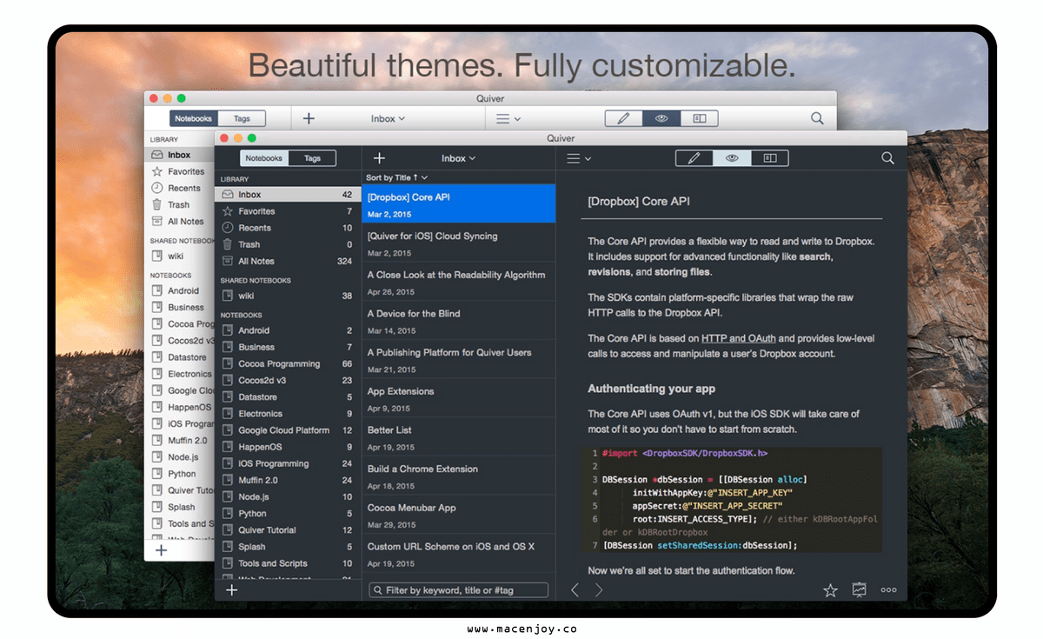This screenshot has height=639, width=1043.
Task: Open Cocoa Menubar App note
Action: pos(459,515)
